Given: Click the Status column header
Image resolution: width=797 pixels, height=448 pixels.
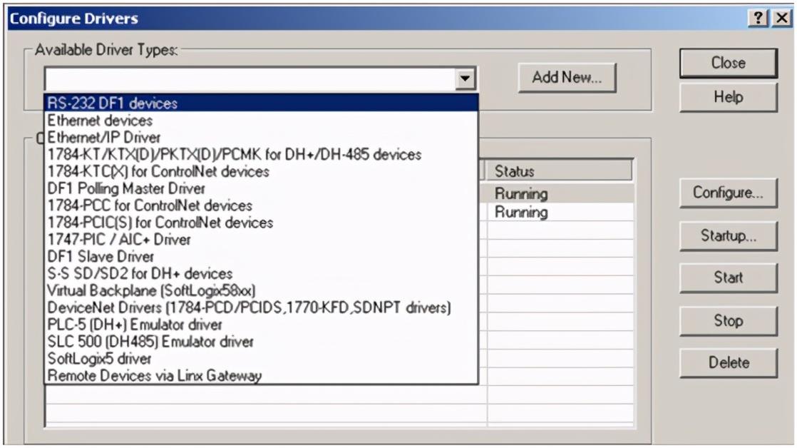Looking at the screenshot, I should pos(560,171).
